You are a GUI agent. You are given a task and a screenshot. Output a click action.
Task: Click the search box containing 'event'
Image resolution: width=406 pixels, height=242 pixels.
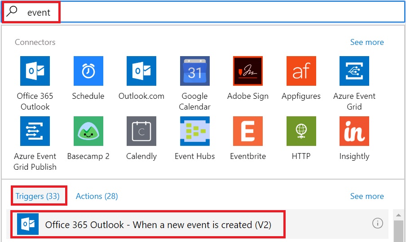(x=203, y=12)
